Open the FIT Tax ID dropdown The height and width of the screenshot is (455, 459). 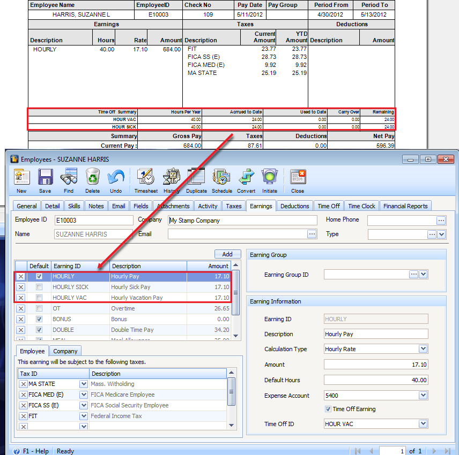84,416
